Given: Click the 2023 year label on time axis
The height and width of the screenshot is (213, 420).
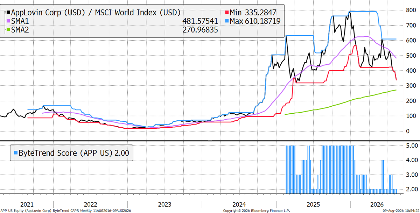Looking at the screenshot, I should click(x=164, y=204).
